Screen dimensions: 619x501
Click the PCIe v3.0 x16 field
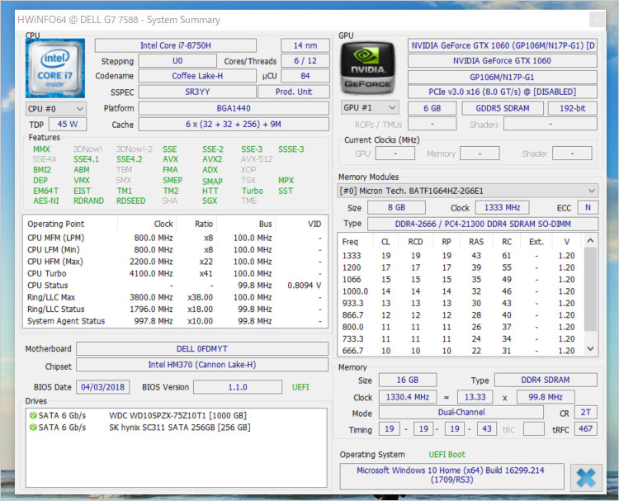(x=503, y=92)
